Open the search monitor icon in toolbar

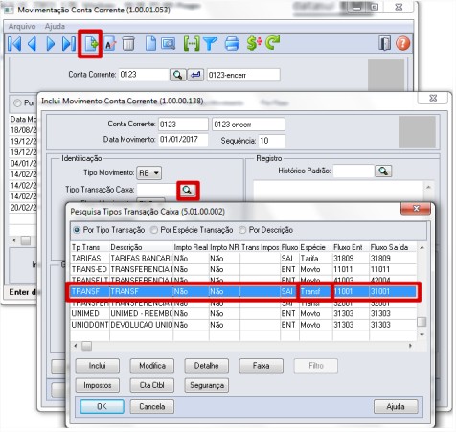click(168, 44)
